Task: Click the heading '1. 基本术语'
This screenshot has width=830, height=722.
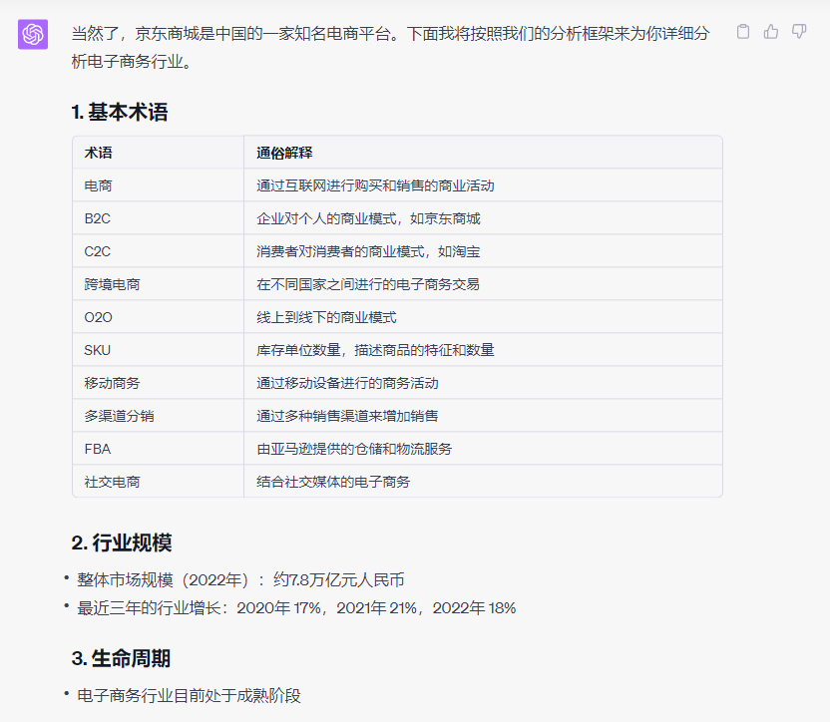Action: (x=120, y=113)
